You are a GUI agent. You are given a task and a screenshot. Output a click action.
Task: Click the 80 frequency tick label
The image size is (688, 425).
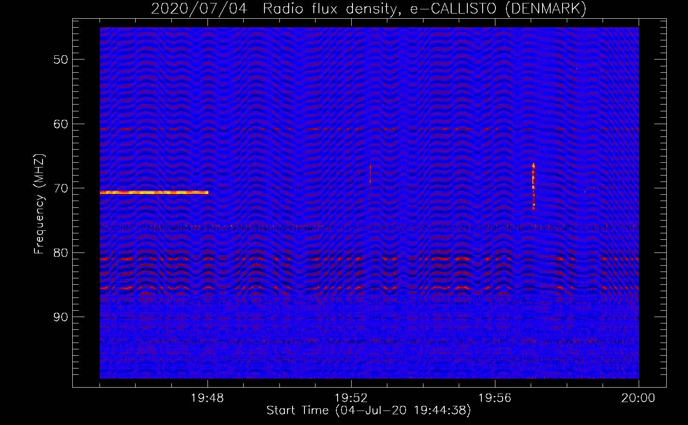(61, 253)
